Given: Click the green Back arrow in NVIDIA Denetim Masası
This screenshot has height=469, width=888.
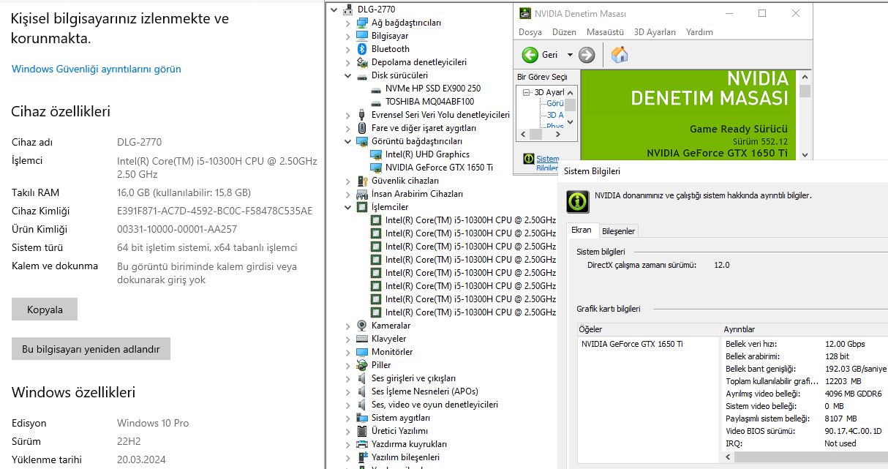Looking at the screenshot, I should pyautogui.click(x=530, y=55).
